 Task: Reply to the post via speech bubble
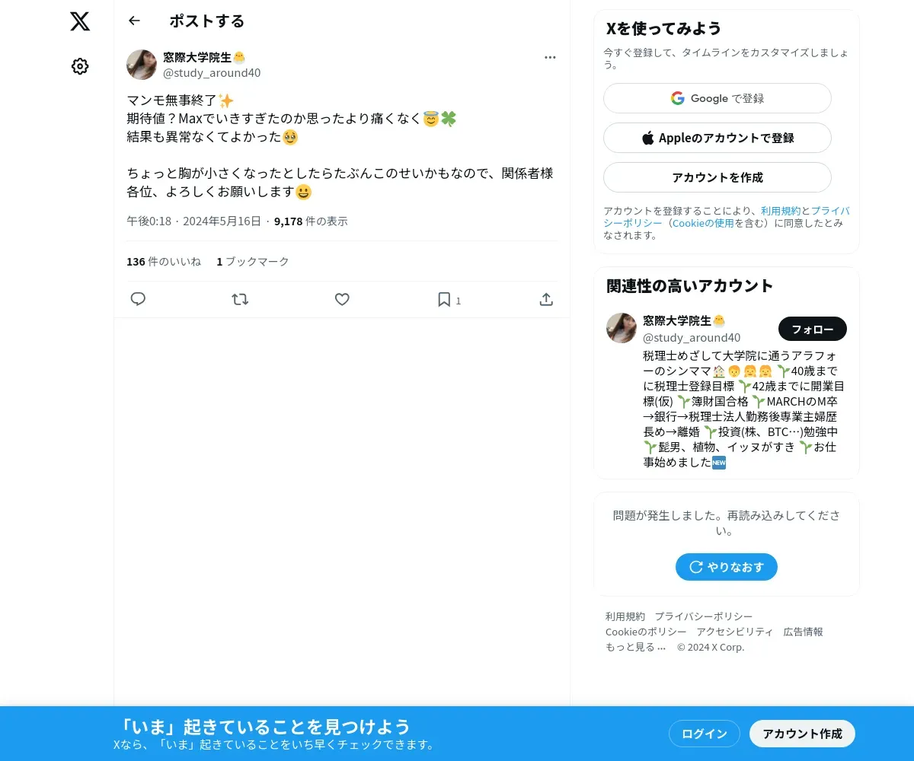tap(138, 299)
